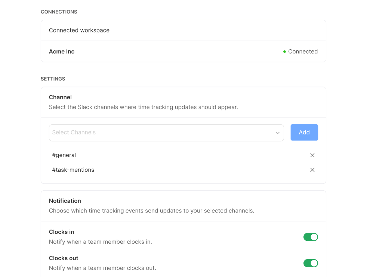Viewport: 370px width, 277px height.
Task: Click the CONNECTIONS section label
Action: pyautogui.click(x=59, y=12)
